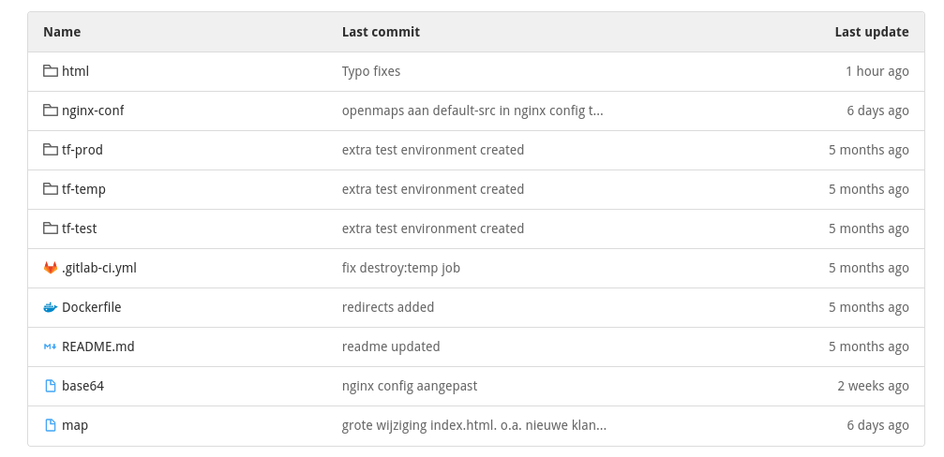Click the GitLab fox icon for .gitlab-ci.yml
The width and height of the screenshot is (944, 457).
51,268
